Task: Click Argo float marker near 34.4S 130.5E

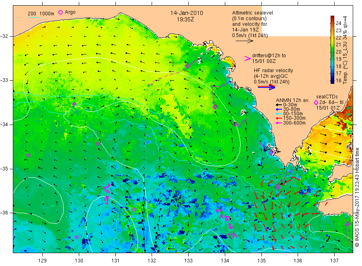Action: click(x=98, y=143)
